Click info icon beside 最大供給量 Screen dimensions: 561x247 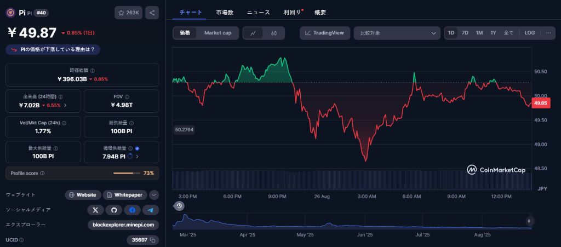(55, 148)
